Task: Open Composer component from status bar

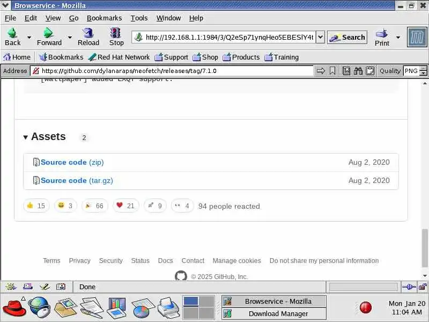Action: click(45, 287)
